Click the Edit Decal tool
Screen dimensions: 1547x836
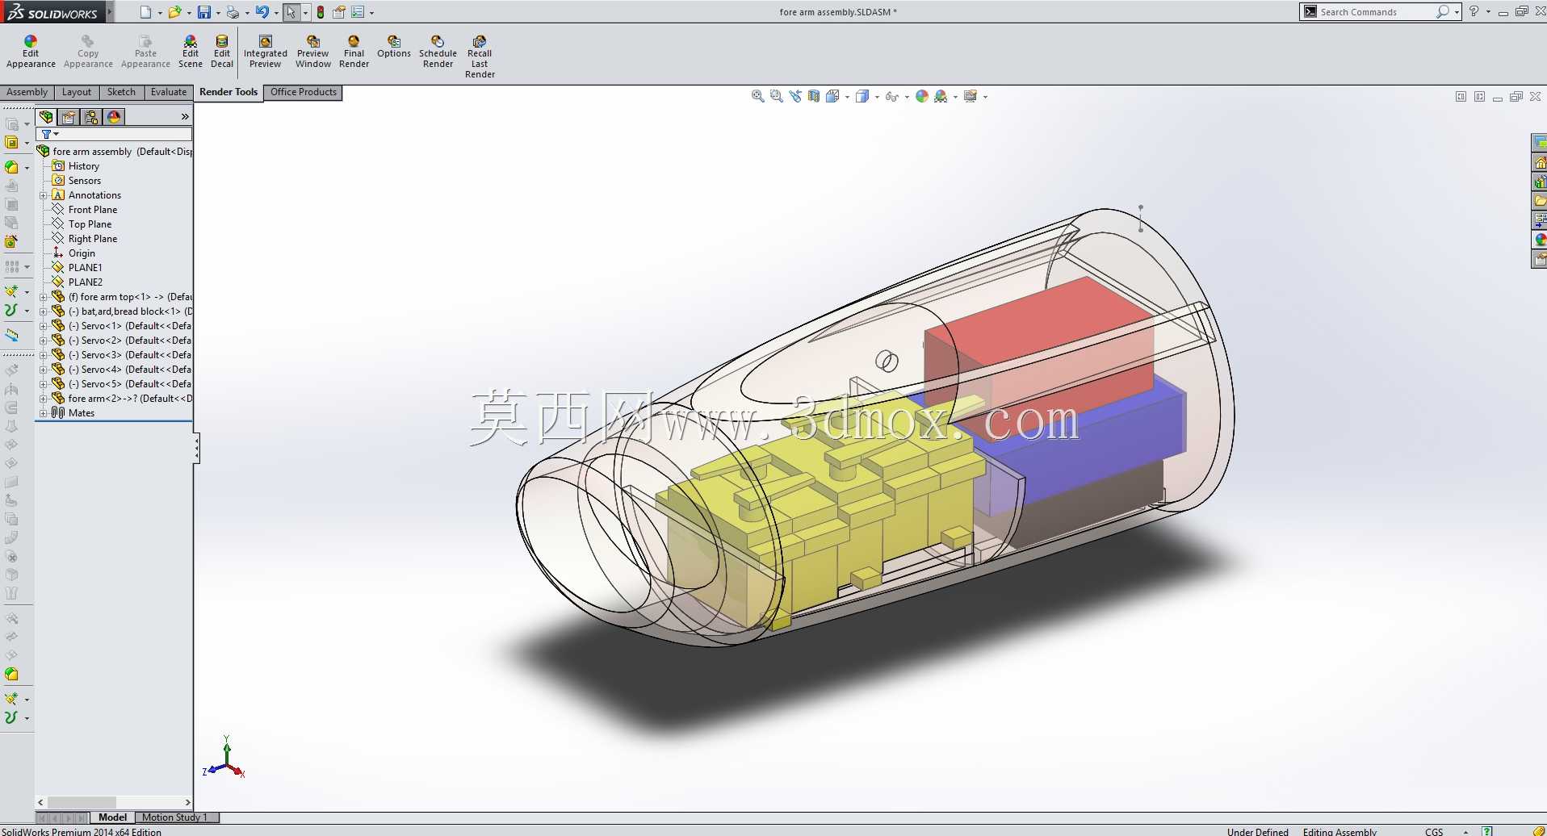[x=222, y=52]
